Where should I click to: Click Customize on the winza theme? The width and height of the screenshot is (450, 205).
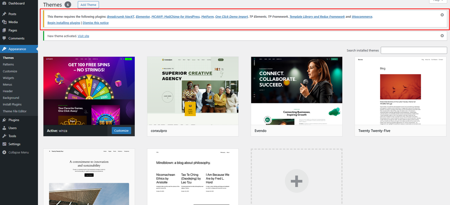pyautogui.click(x=121, y=131)
